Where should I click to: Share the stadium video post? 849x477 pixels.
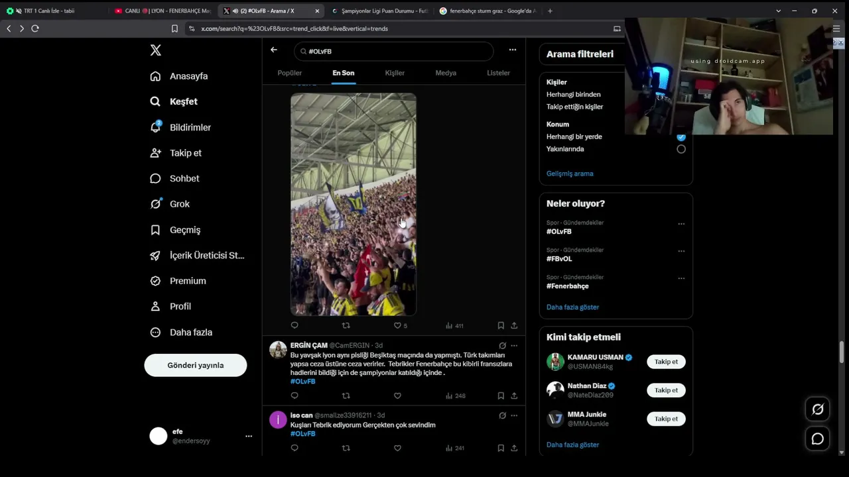(514, 325)
